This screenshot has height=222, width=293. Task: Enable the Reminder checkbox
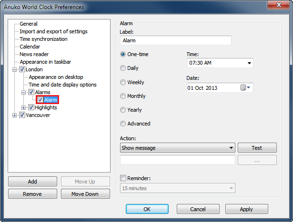pyautogui.click(x=124, y=178)
